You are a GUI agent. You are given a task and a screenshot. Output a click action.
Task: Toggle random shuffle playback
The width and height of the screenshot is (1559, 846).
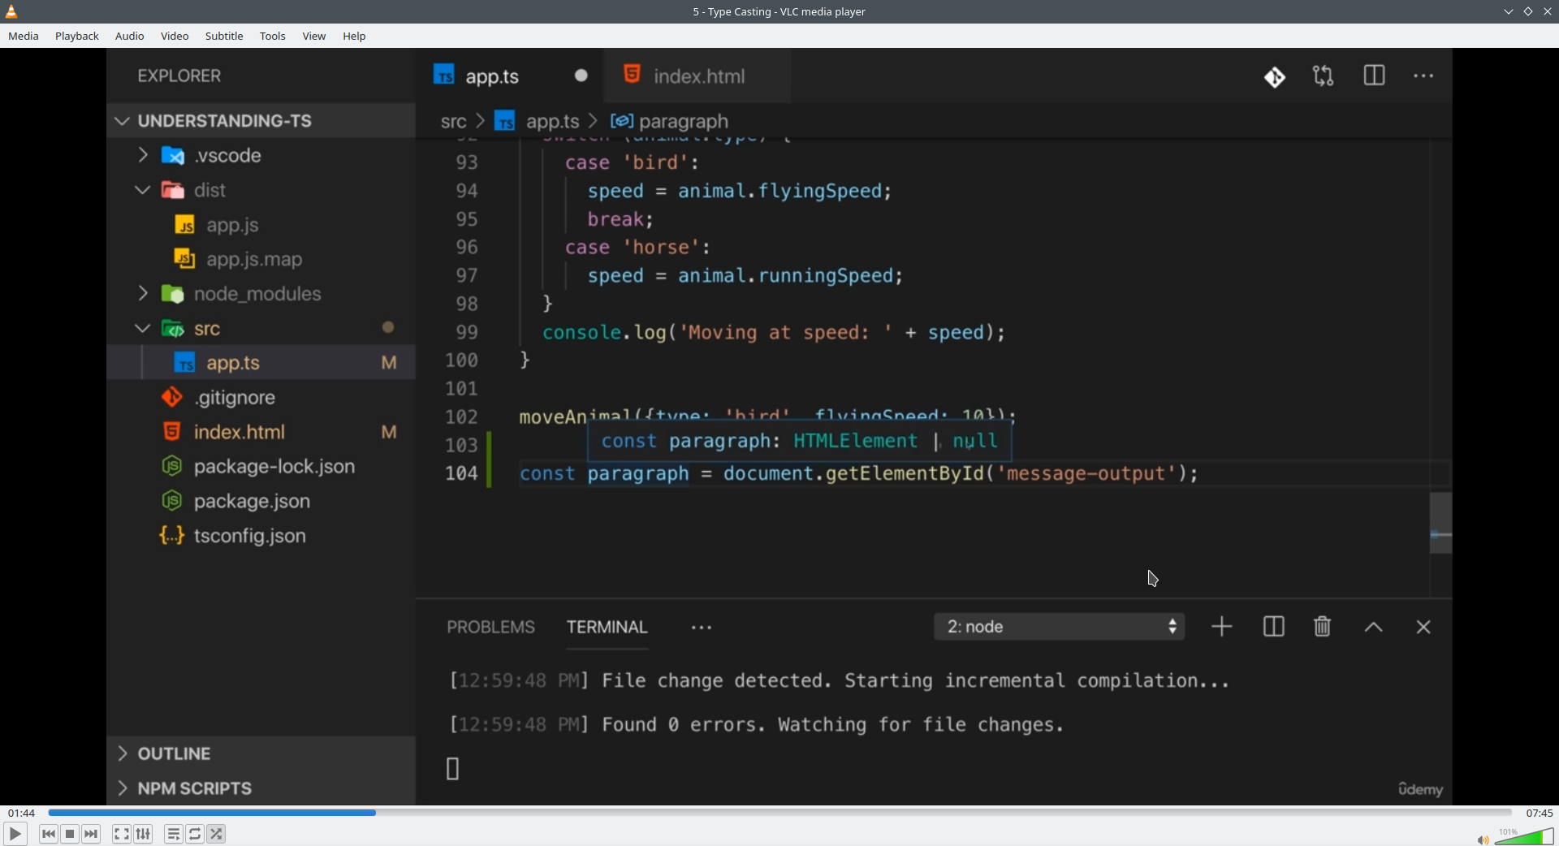pos(217,834)
